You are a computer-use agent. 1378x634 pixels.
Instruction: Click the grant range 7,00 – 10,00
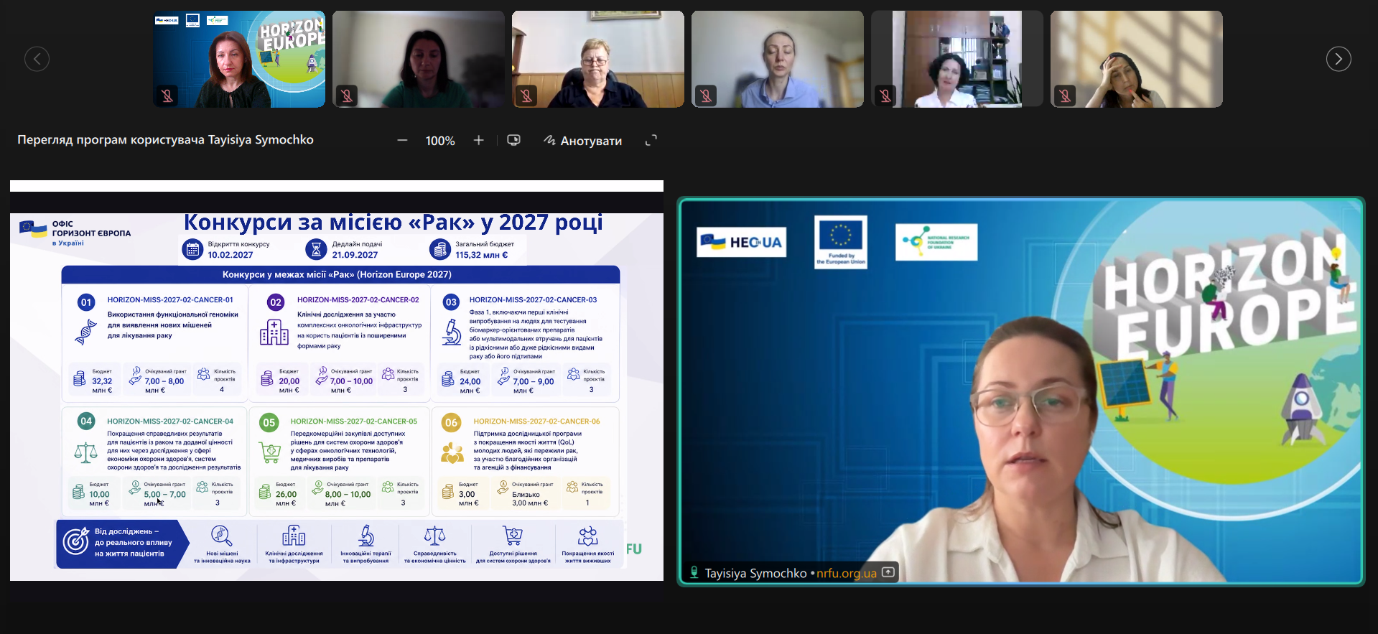pos(352,381)
